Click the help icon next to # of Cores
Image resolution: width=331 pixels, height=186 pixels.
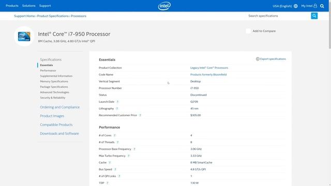coord(114,135)
